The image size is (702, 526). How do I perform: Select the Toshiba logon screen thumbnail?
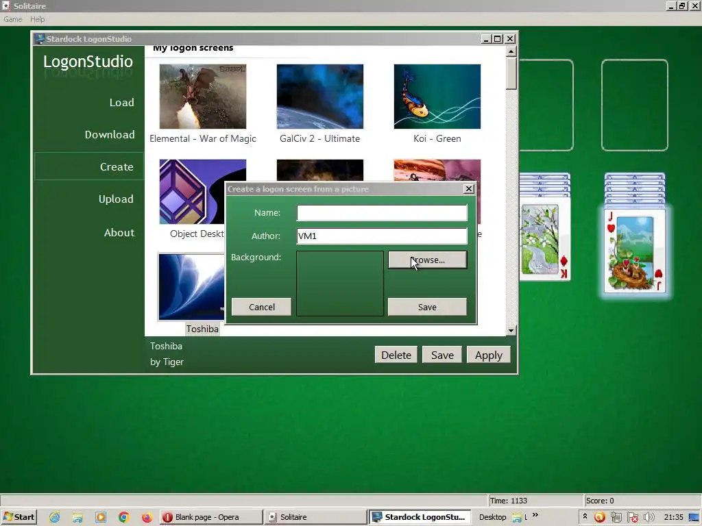tap(192, 287)
